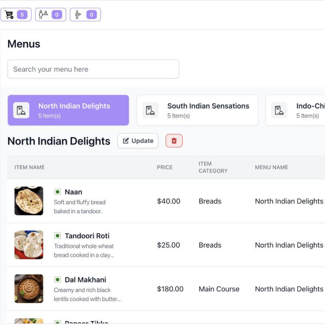Open the Naan food thumbnail
The height and width of the screenshot is (325, 325).
(28, 201)
